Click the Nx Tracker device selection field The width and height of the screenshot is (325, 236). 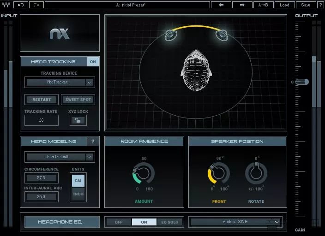click(x=56, y=82)
